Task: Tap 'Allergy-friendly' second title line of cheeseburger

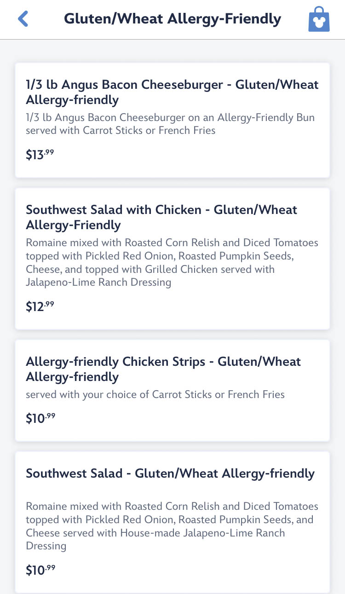Action: [x=72, y=100]
